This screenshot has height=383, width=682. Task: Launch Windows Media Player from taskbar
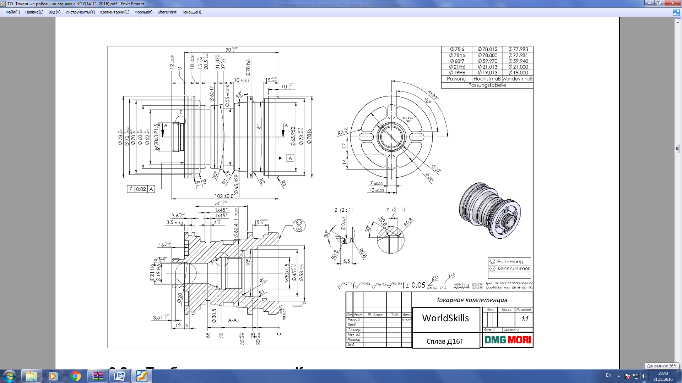coord(53,376)
